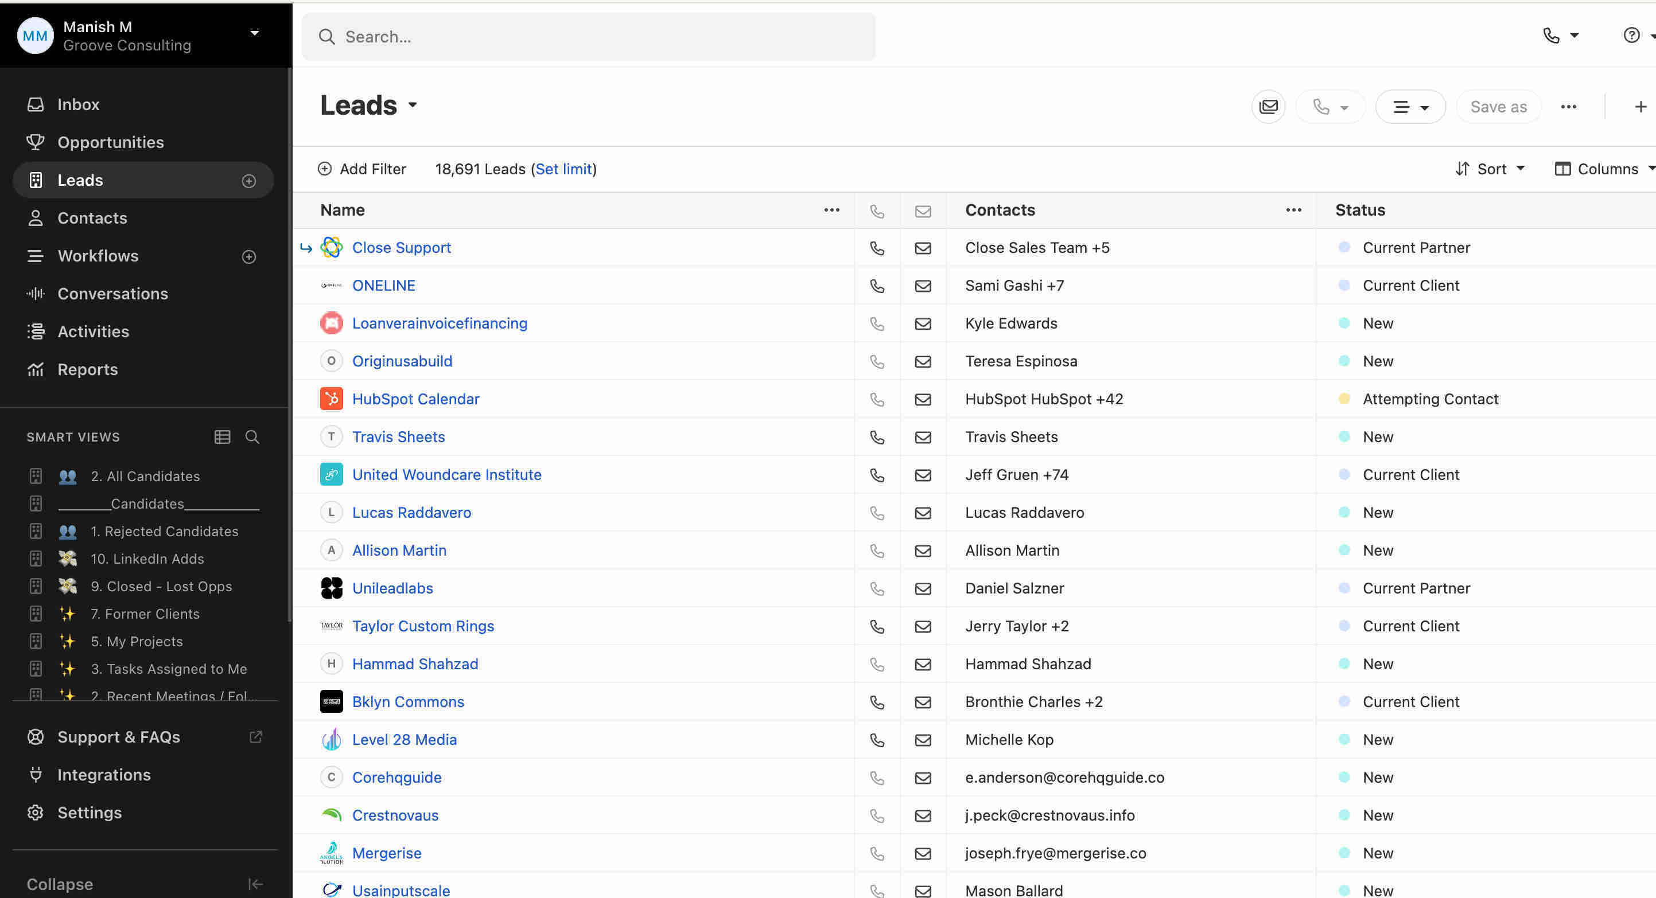Screen dimensions: 1656x898
Task: Click the Sami Gashi +7 contacts cell
Action: [x=1014, y=285]
